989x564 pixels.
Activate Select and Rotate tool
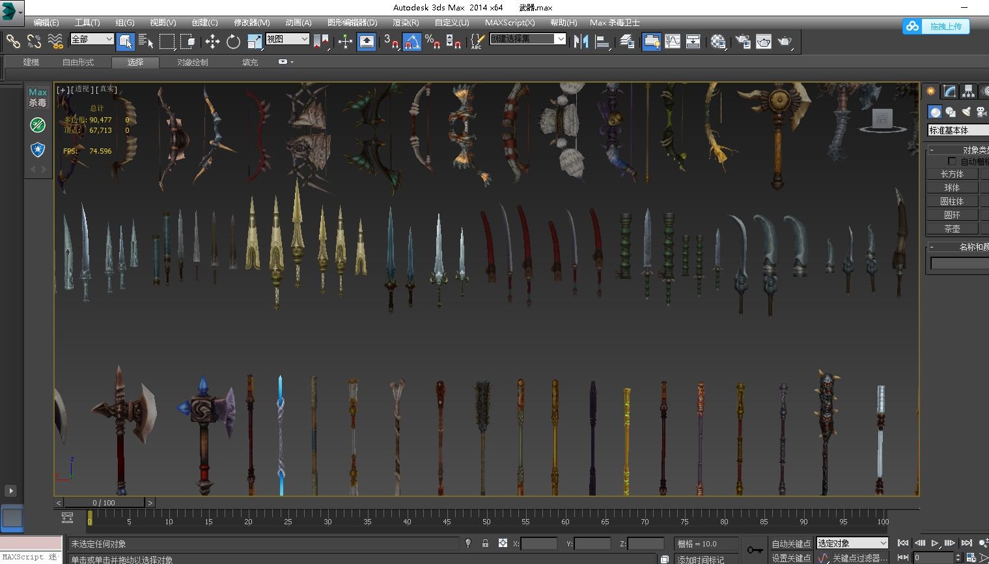pyautogui.click(x=233, y=42)
